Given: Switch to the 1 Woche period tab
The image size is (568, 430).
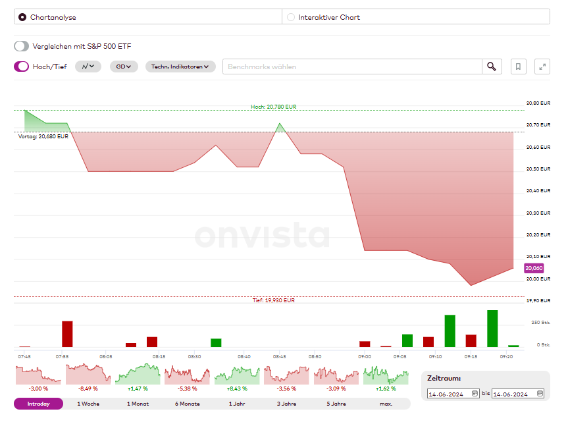Looking at the screenshot, I should [88, 403].
